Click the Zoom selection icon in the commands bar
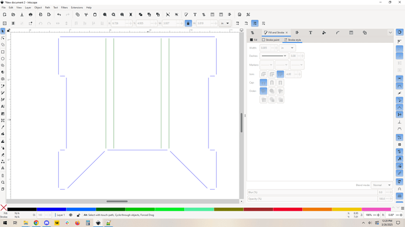Screen dimensions: 405x227 (x=105, y=15)
